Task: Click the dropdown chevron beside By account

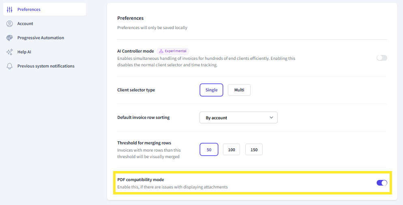Action: 271,118
